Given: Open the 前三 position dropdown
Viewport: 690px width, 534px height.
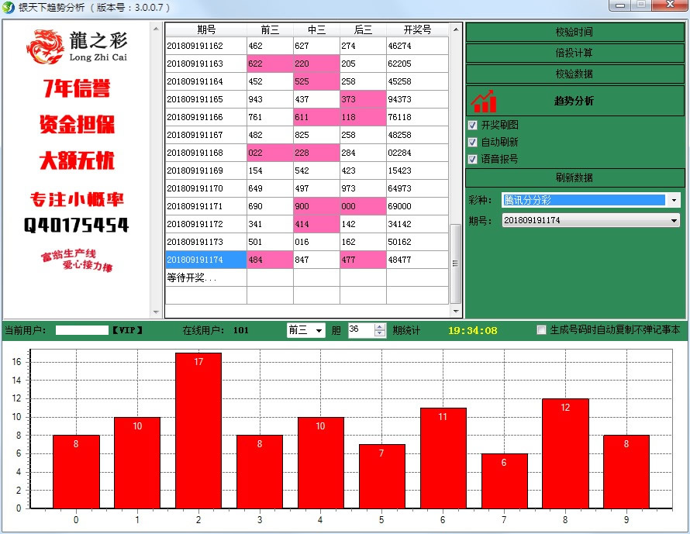Looking at the screenshot, I should click(x=319, y=331).
